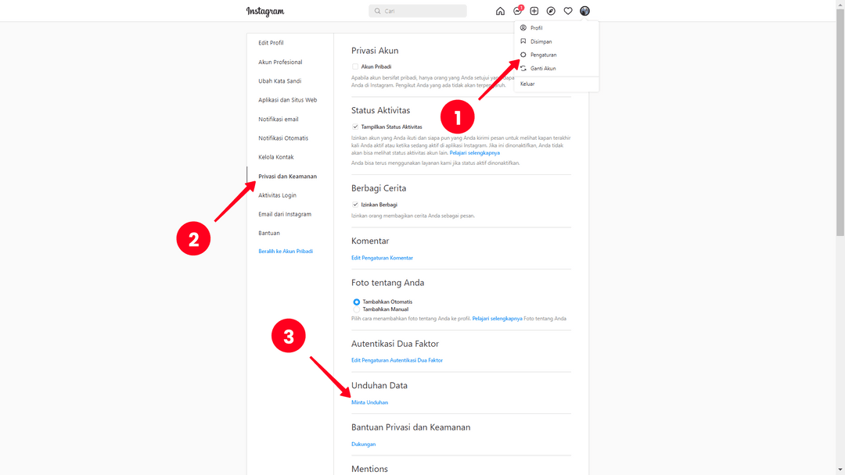
Task: Click the search magnifier icon
Action: pos(377,11)
